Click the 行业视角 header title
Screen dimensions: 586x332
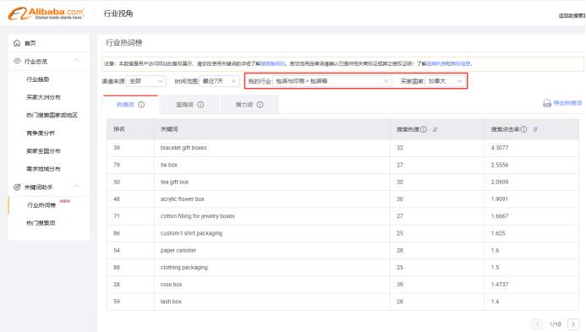(118, 14)
